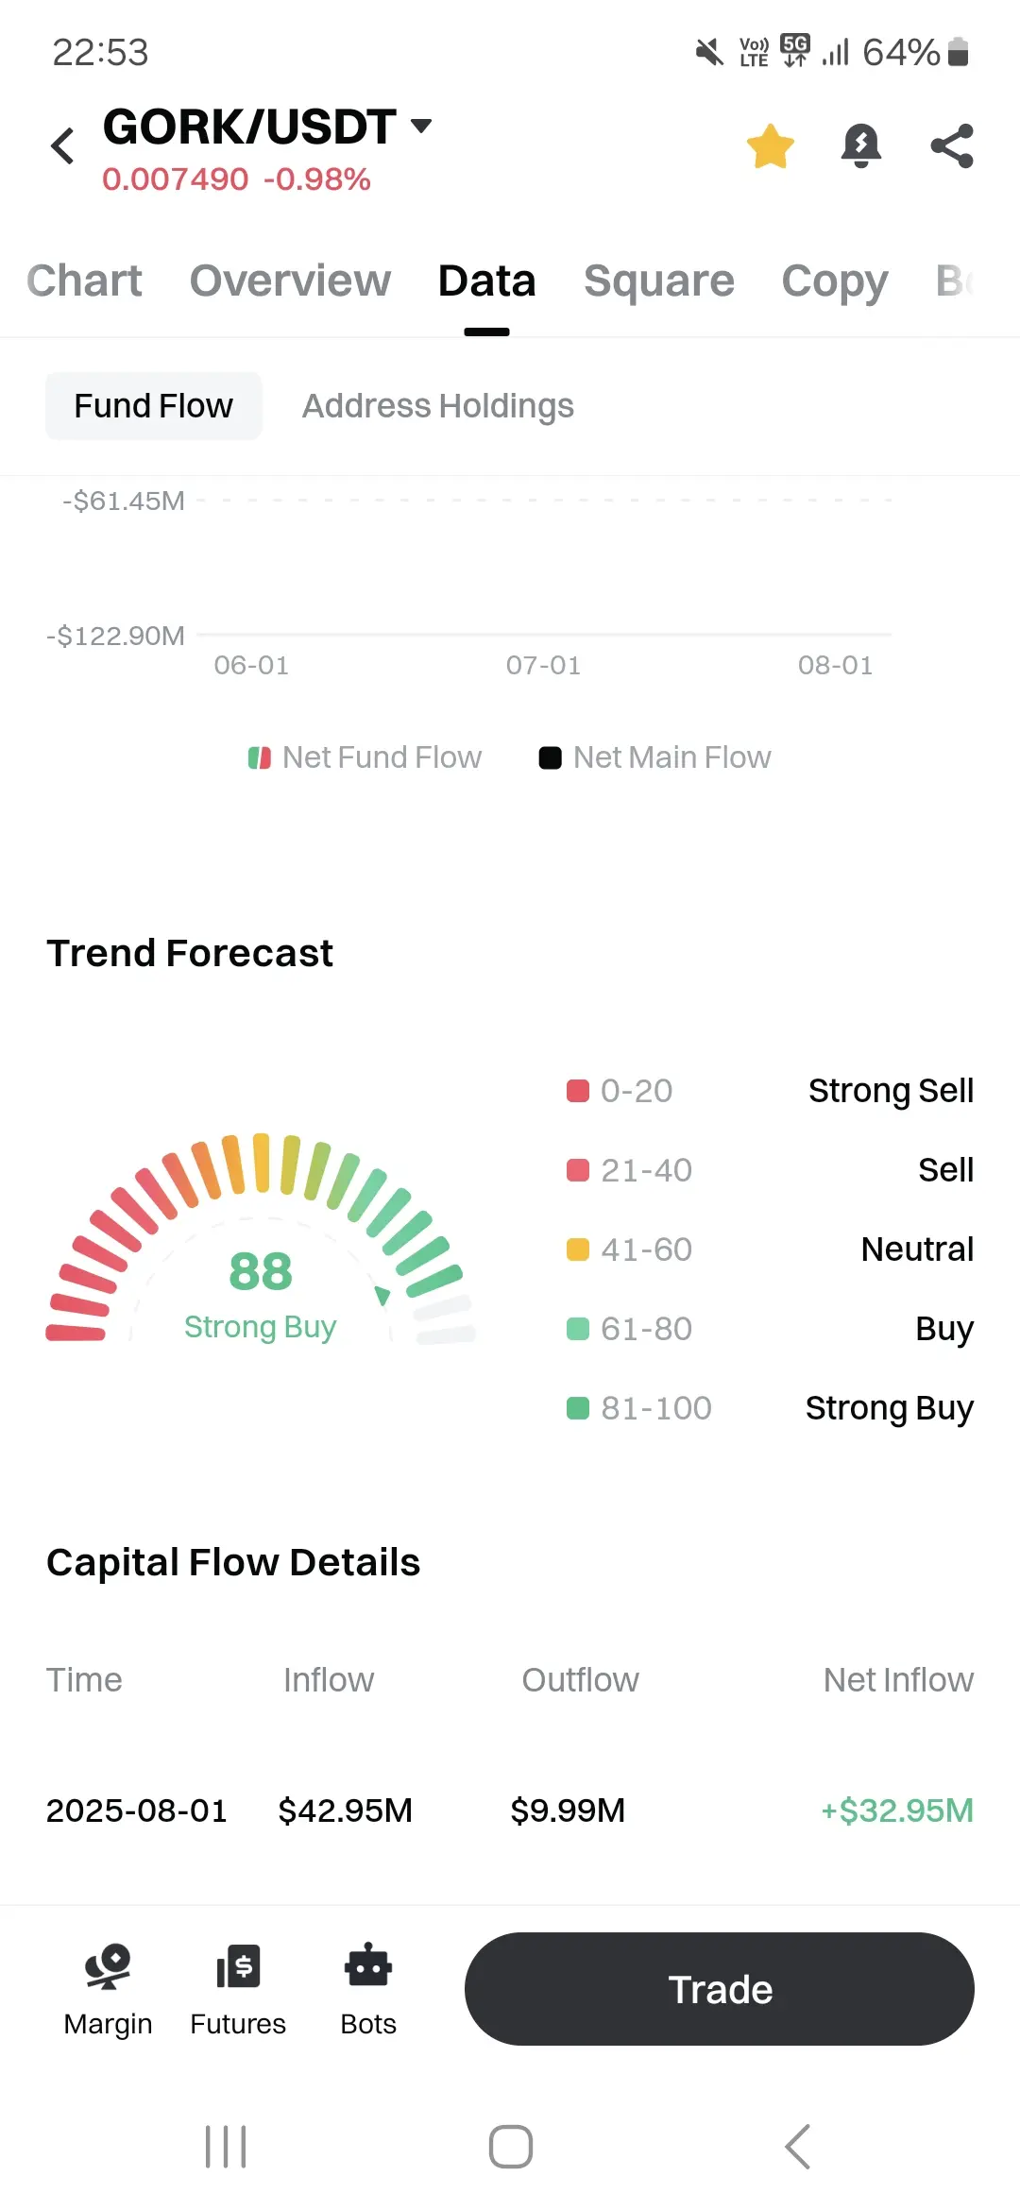Expand the GORK/USDT pair dropdown arrow
Screen dimensions: 1020x2210
421,126
